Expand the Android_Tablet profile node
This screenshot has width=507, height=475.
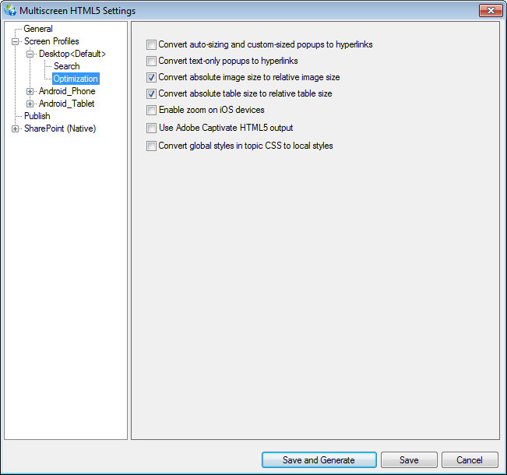[30, 104]
